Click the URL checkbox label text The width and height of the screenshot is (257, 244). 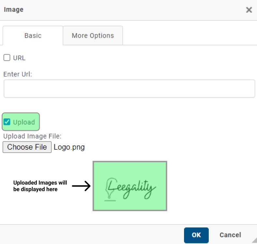pyautogui.click(x=19, y=58)
